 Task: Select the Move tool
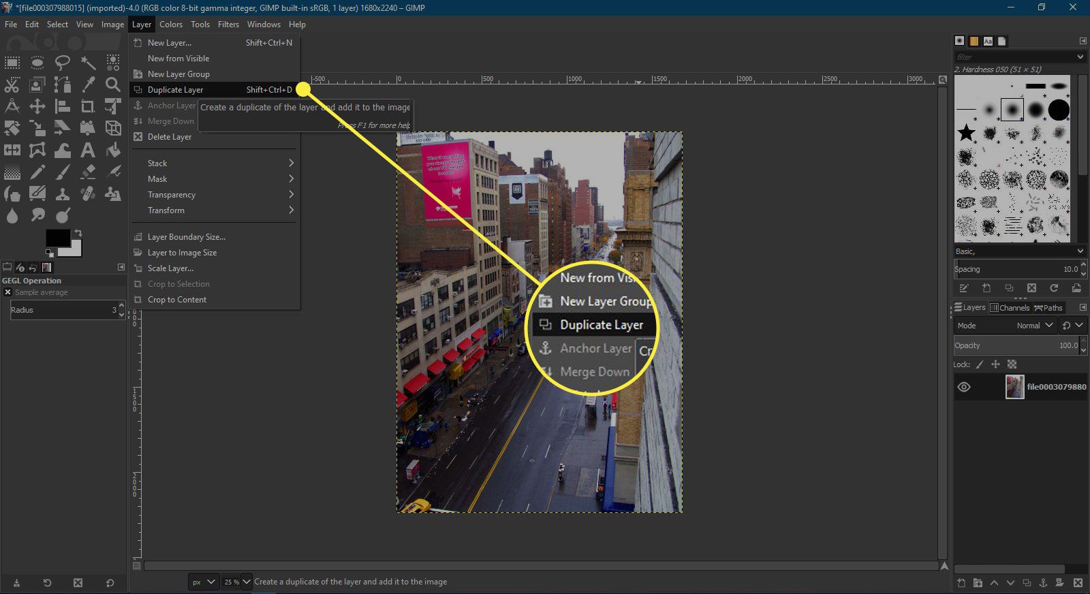37,106
